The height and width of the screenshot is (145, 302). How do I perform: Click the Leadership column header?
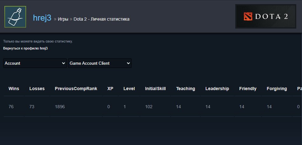217,89
